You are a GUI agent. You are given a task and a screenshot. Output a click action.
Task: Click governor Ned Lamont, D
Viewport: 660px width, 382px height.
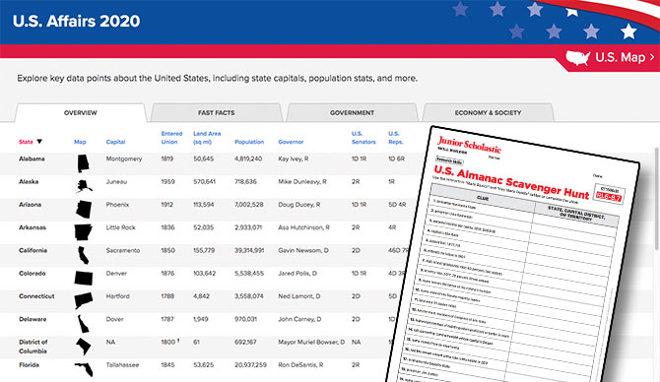[x=299, y=296]
